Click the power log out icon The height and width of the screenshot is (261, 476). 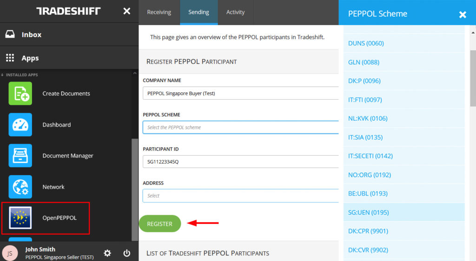click(x=127, y=253)
